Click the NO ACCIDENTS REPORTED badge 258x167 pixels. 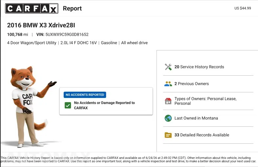pos(85,95)
